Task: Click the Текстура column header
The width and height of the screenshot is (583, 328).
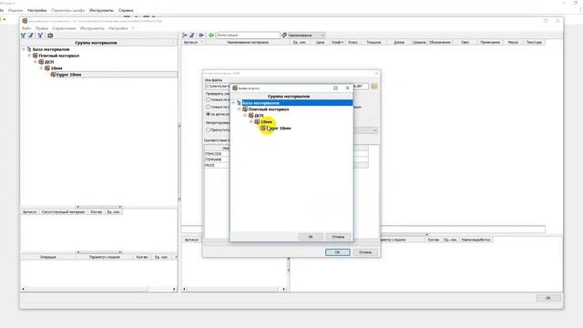Action: (534, 42)
